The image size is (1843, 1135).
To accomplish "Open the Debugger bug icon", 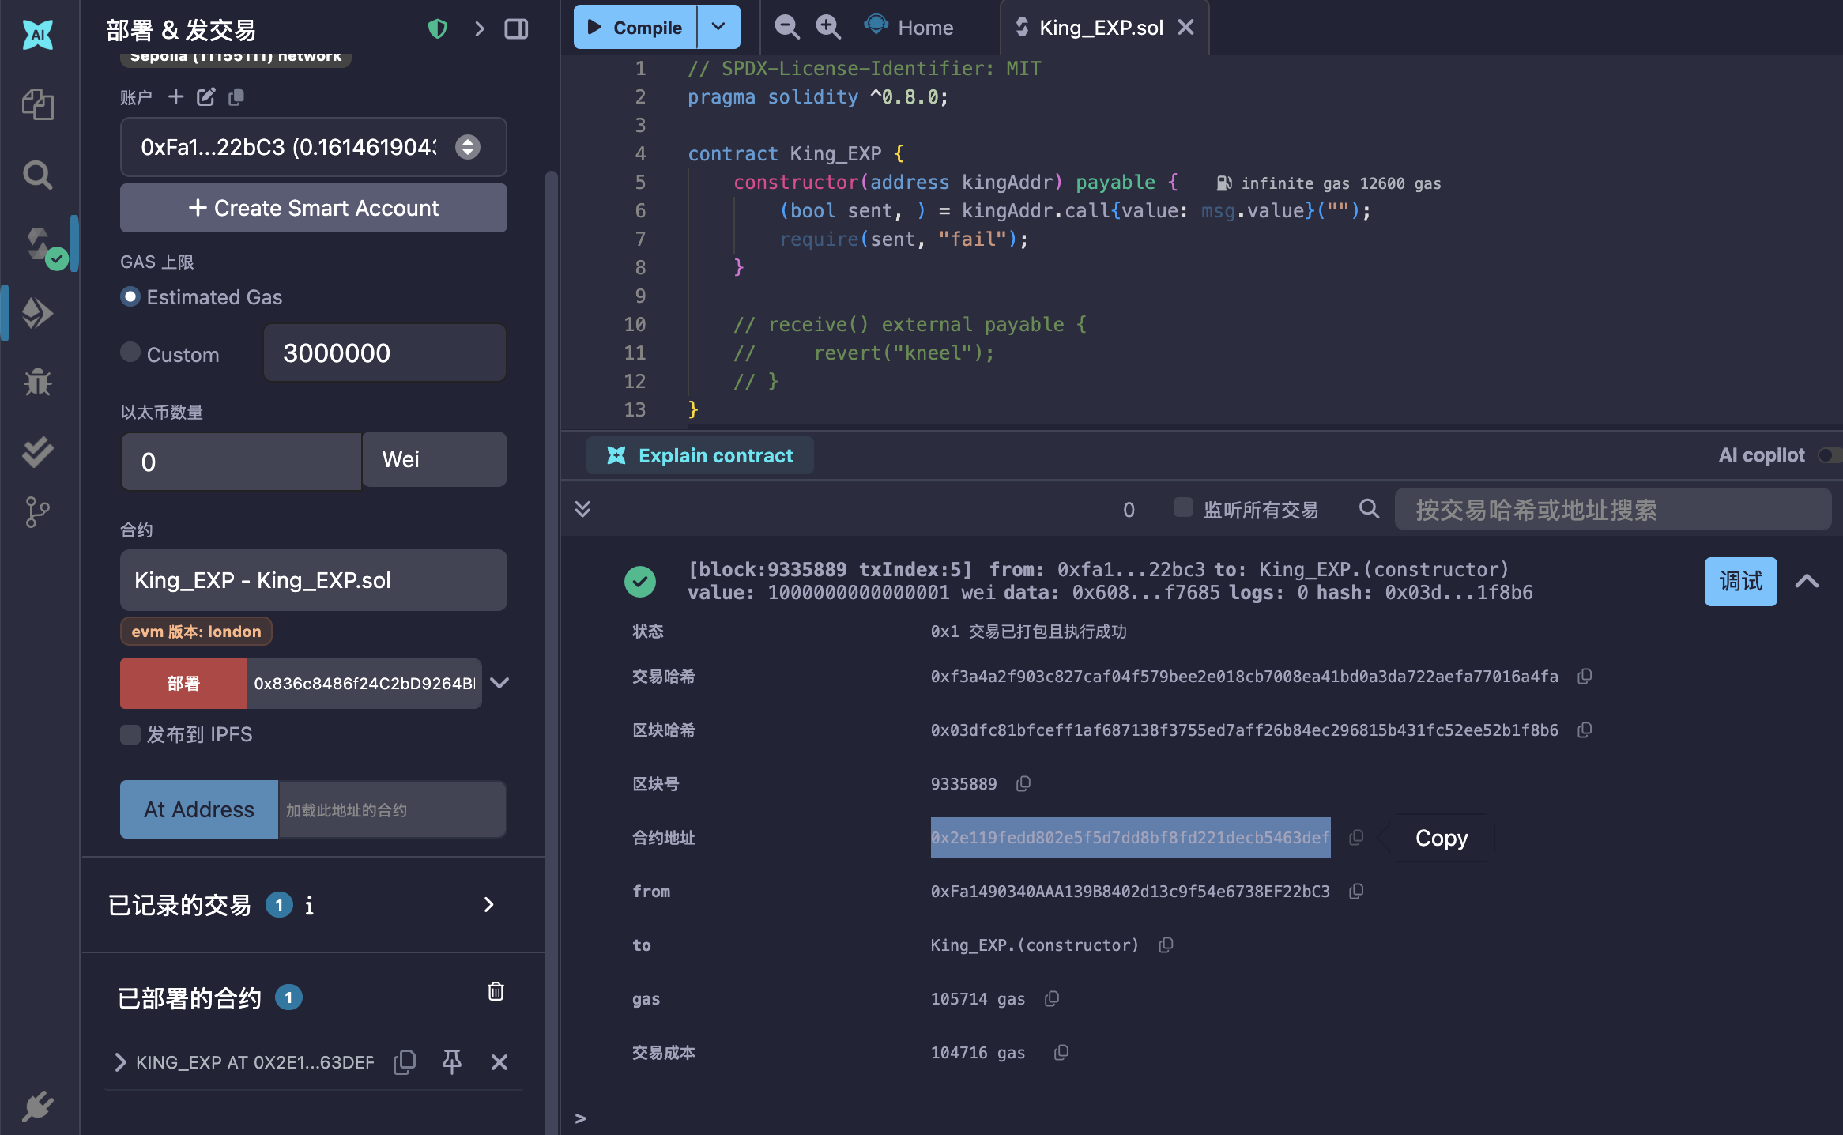I will click(37, 383).
